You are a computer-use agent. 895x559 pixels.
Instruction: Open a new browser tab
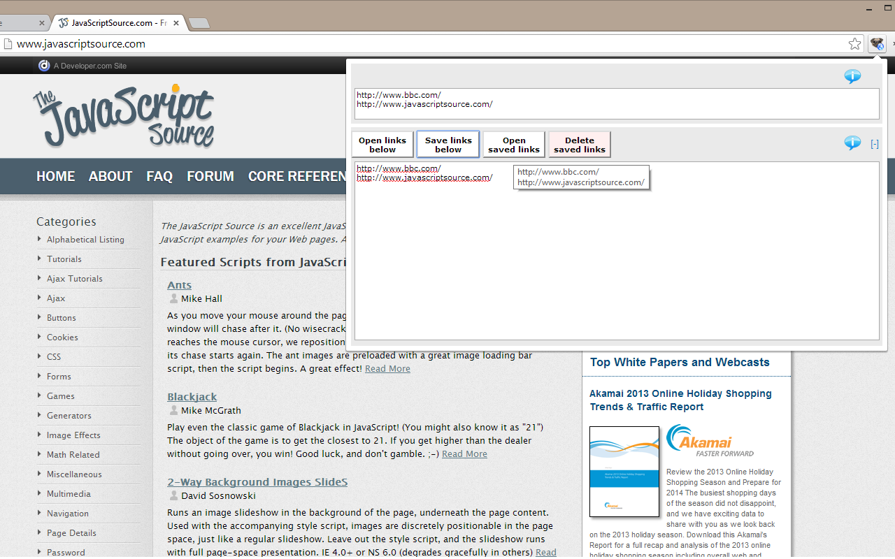[199, 24]
